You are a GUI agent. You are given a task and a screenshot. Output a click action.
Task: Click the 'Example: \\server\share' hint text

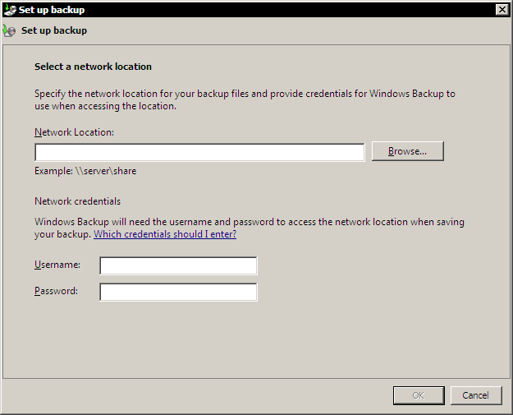(x=85, y=171)
